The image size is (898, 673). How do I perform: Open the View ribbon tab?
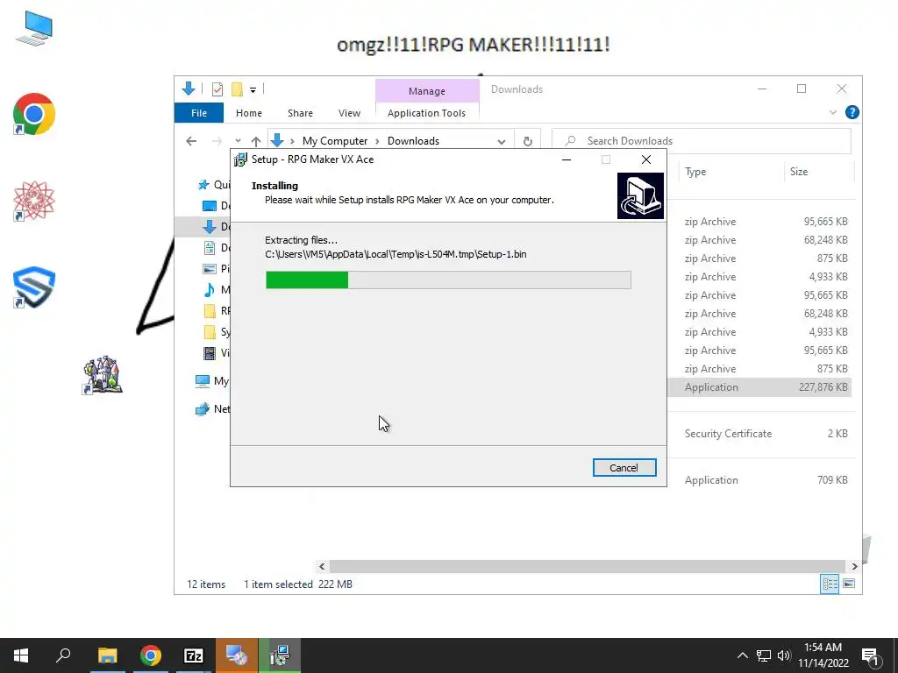click(x=349, y=113)
